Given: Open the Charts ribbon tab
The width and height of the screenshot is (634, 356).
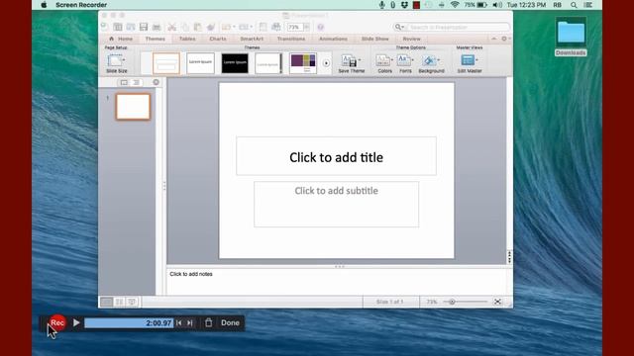Looking at the screenshot, I should pyautogui.click(x=218, y=39).
